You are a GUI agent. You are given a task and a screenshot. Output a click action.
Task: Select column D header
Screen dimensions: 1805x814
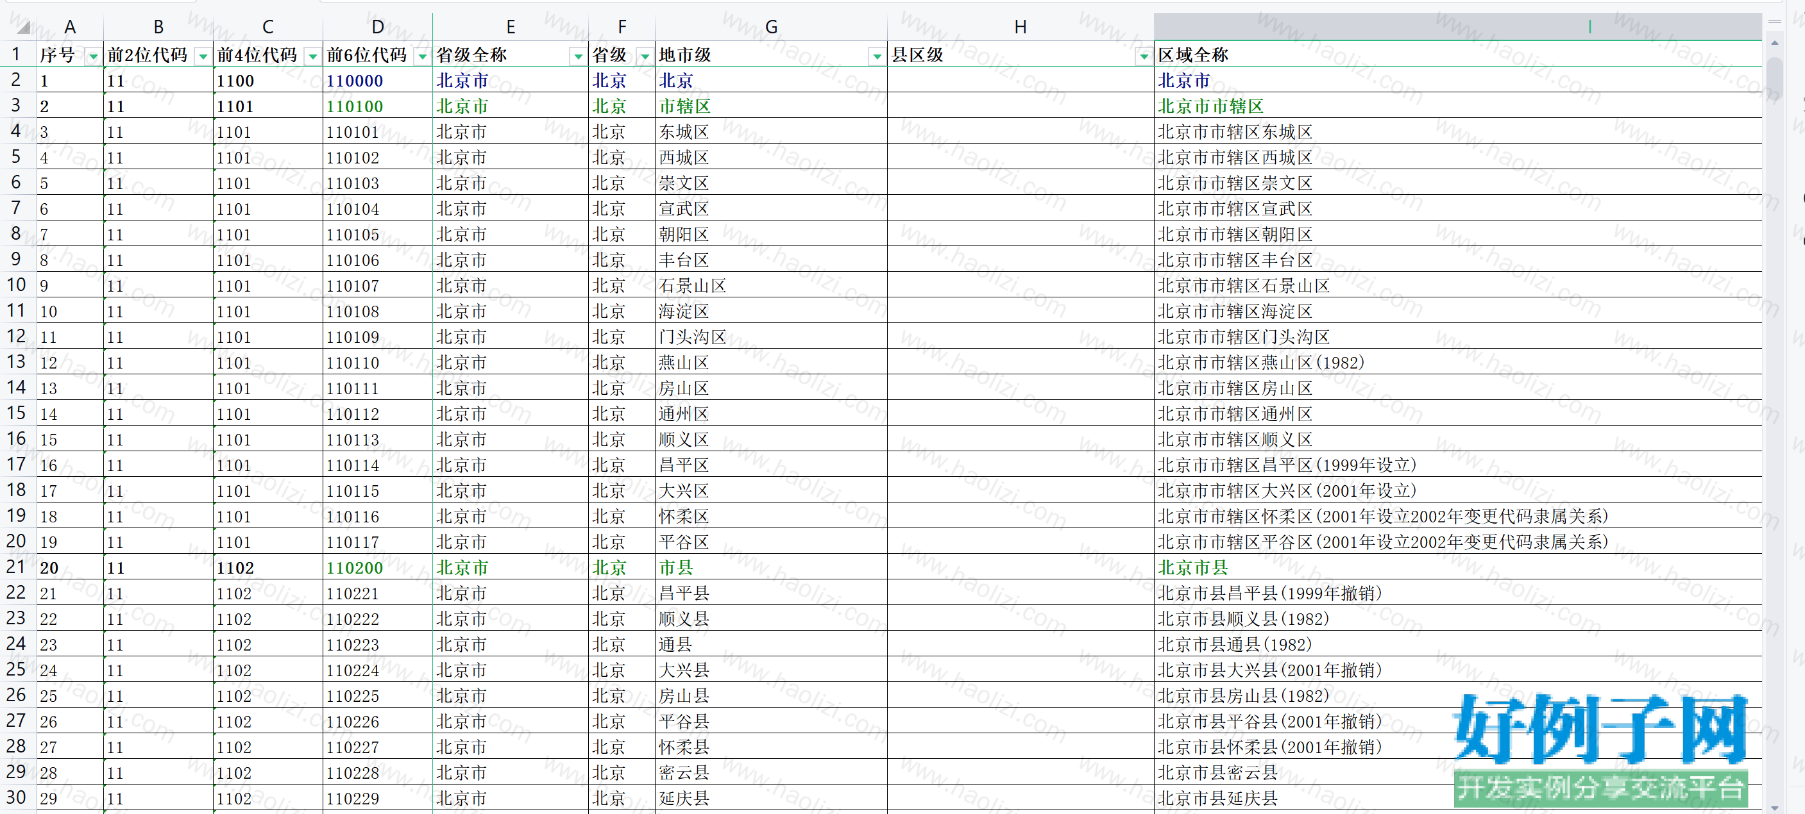(378, 26)
